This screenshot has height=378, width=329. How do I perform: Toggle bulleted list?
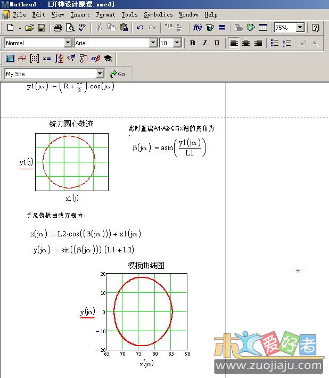tap(275, 43)
